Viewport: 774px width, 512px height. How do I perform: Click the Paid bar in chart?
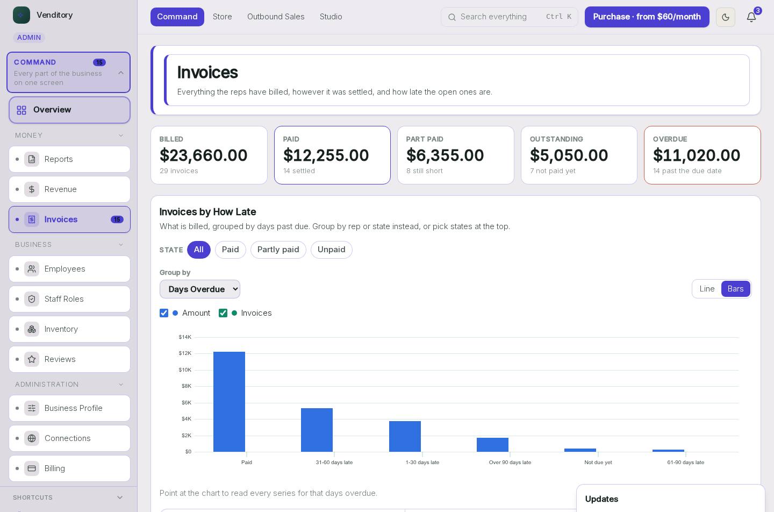pyautogui.click(x=229, y=402)
